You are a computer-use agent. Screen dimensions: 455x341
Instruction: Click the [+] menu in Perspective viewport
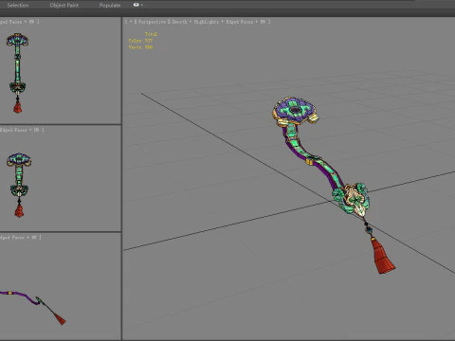point(131,22)
